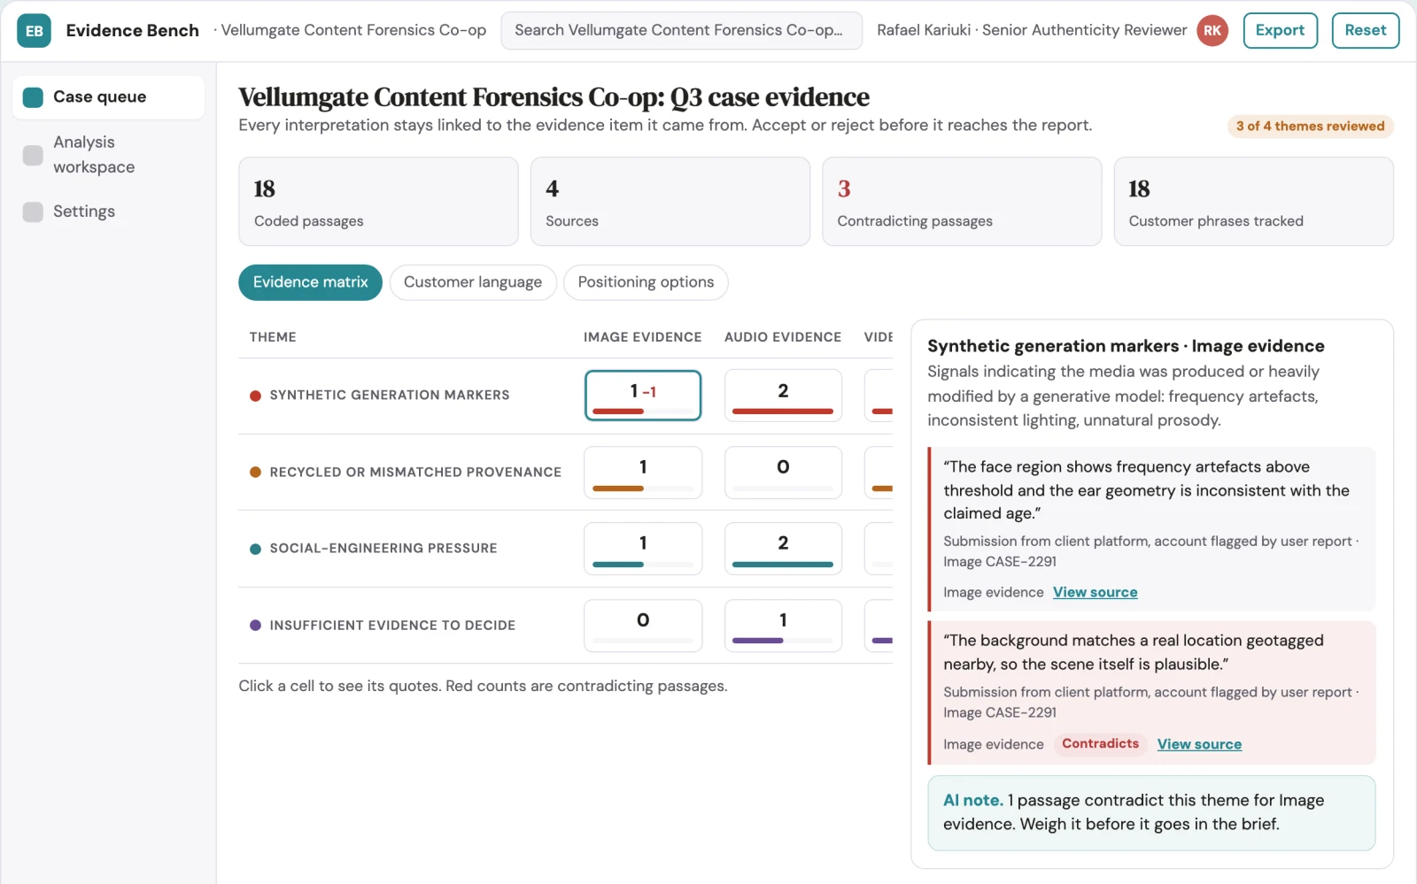Click the Export button
This screenshot has height=884, width=1417.
click(1280, 31)
